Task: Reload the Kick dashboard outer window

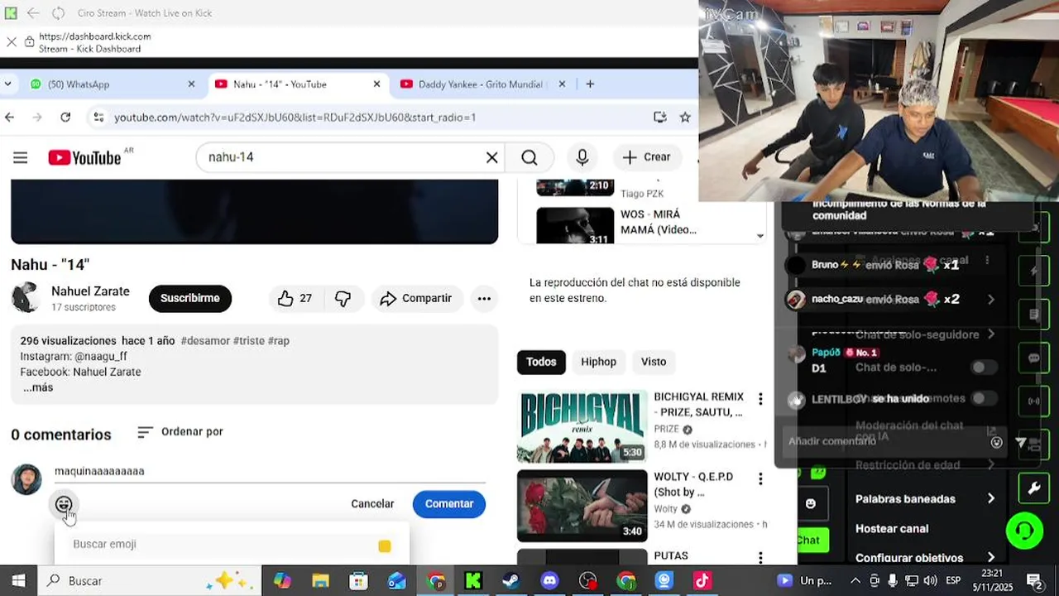Action: (58, 13)
